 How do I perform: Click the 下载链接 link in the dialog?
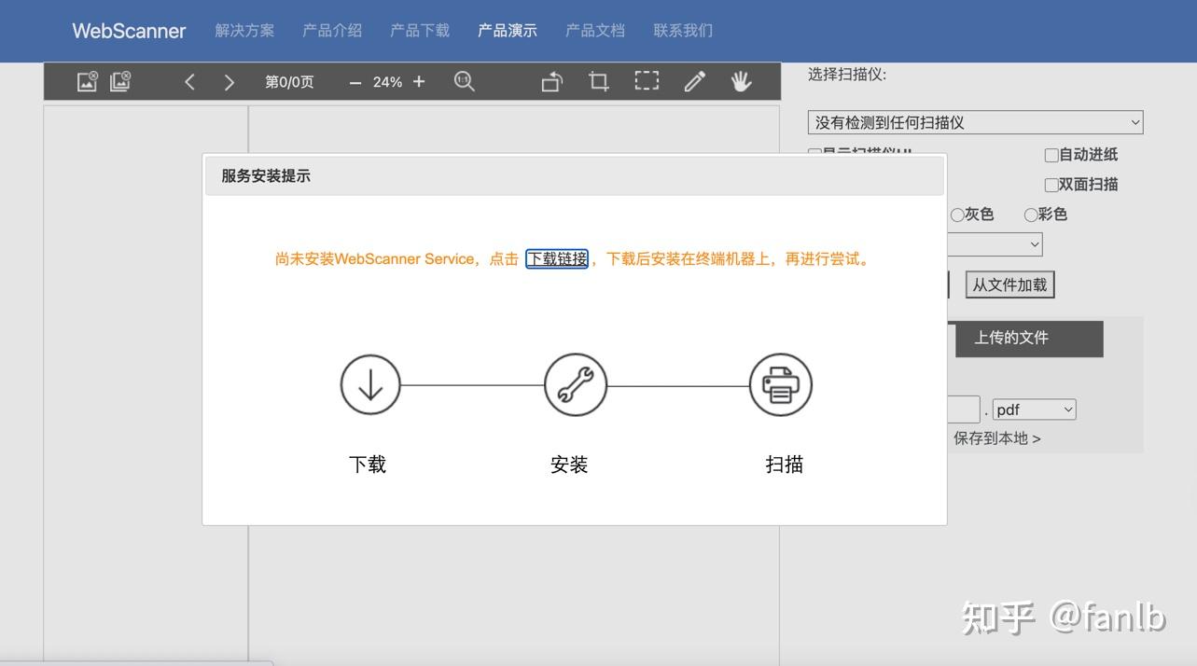click(556, 259)
